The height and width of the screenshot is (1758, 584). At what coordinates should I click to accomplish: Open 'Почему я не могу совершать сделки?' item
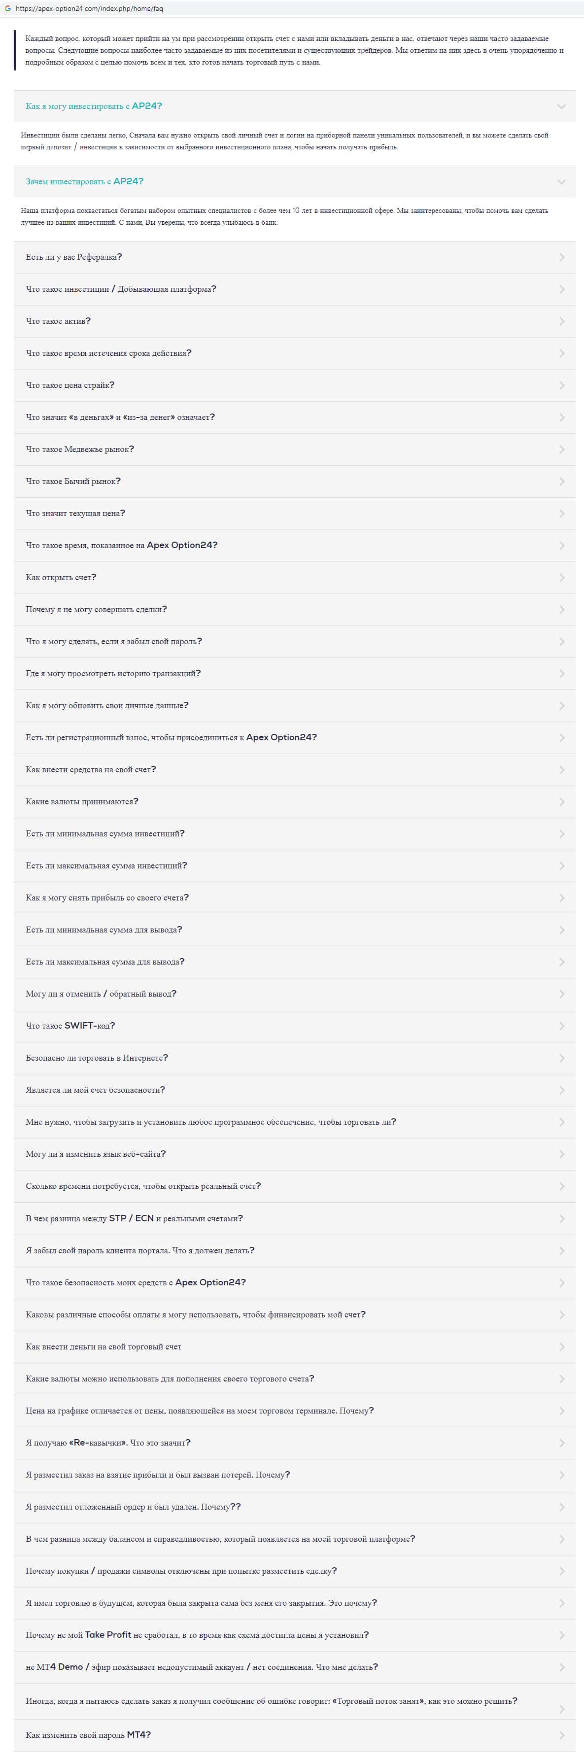click(x=96, y=610)
